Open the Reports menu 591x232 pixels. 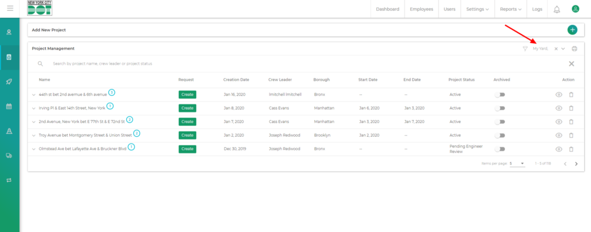[x=511, y=9]
